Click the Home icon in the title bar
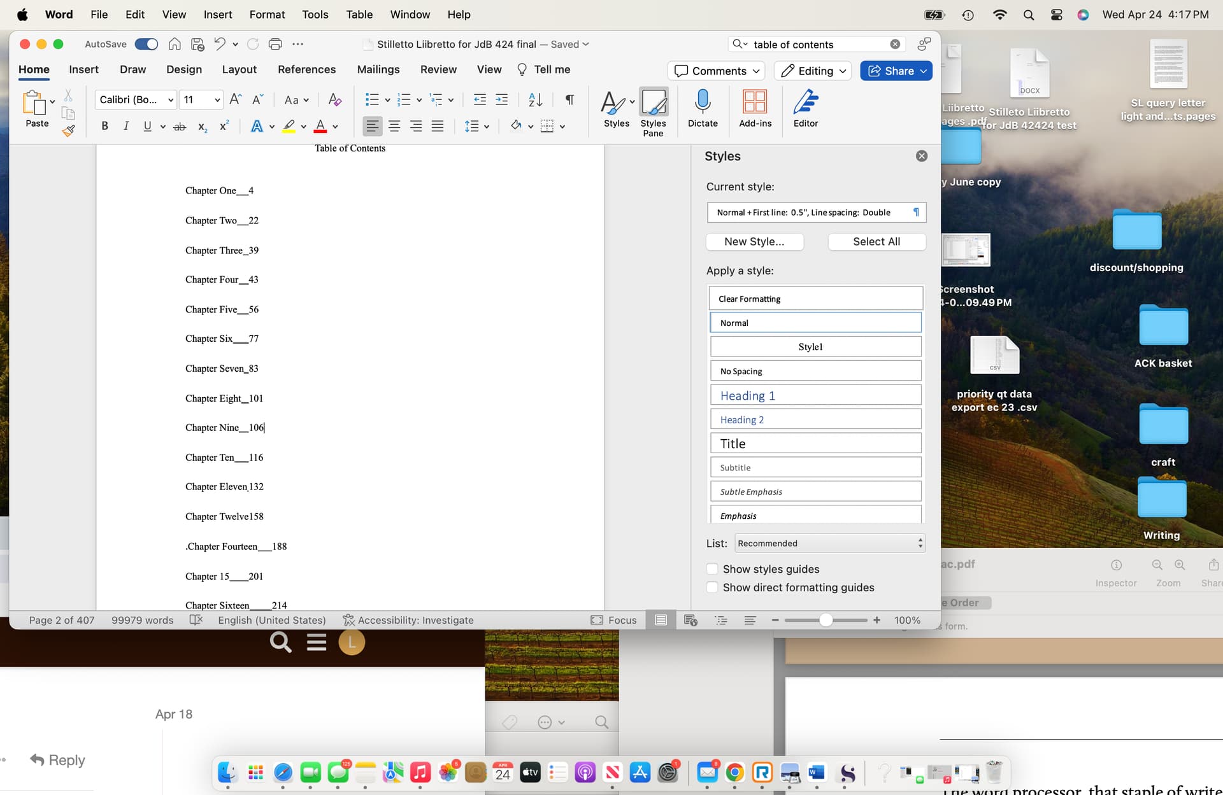1223x795 pixels. [x=175, y=44]
